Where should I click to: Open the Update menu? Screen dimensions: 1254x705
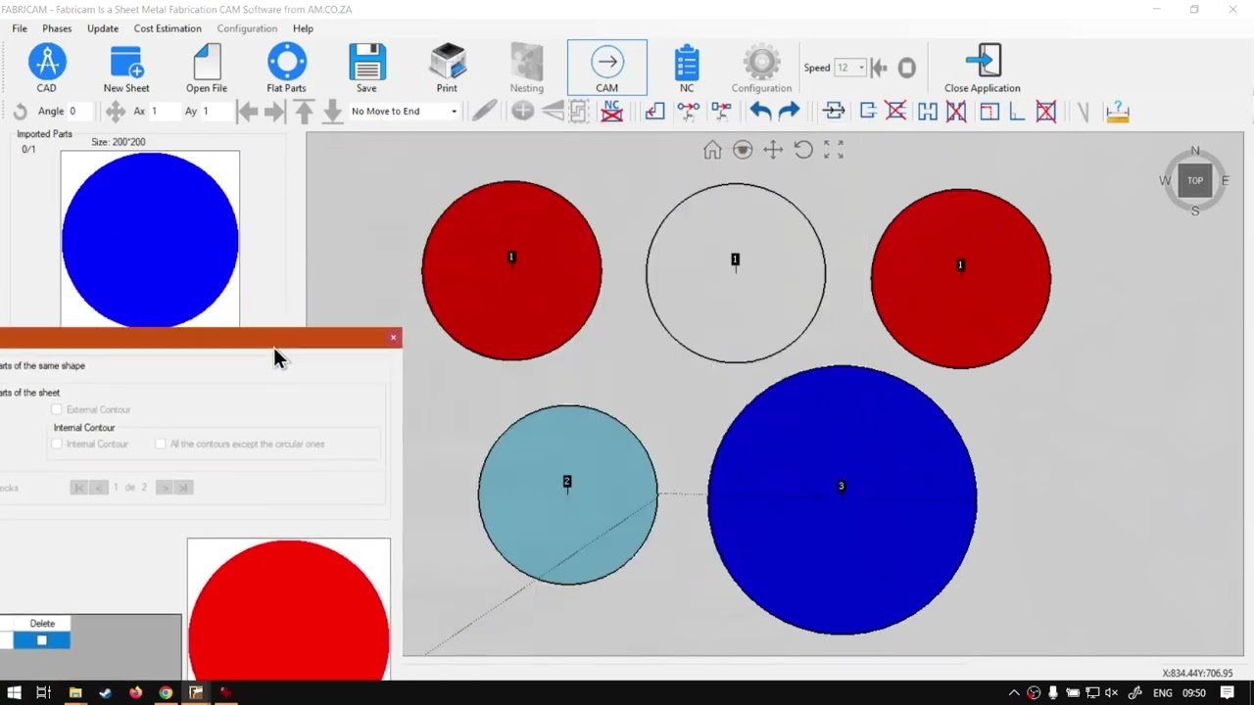click(103, 28)
